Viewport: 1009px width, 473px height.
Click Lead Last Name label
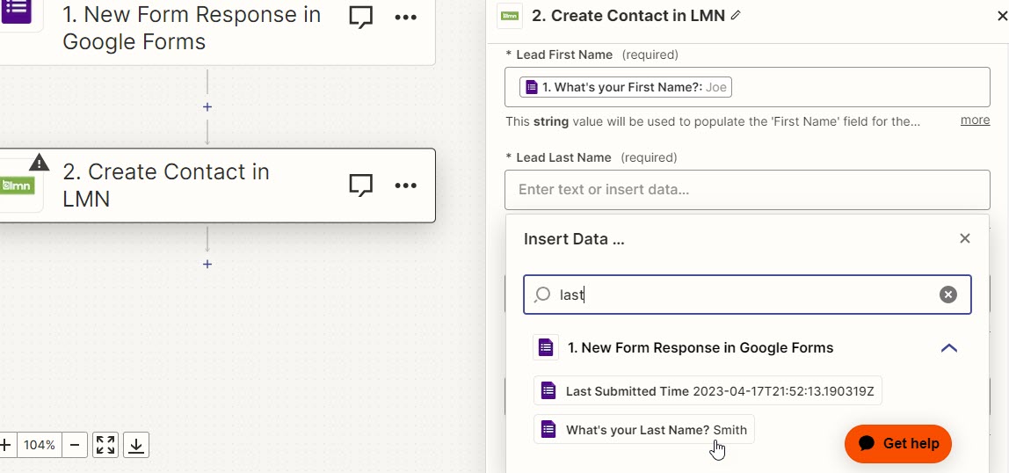(x=563, y=157)
